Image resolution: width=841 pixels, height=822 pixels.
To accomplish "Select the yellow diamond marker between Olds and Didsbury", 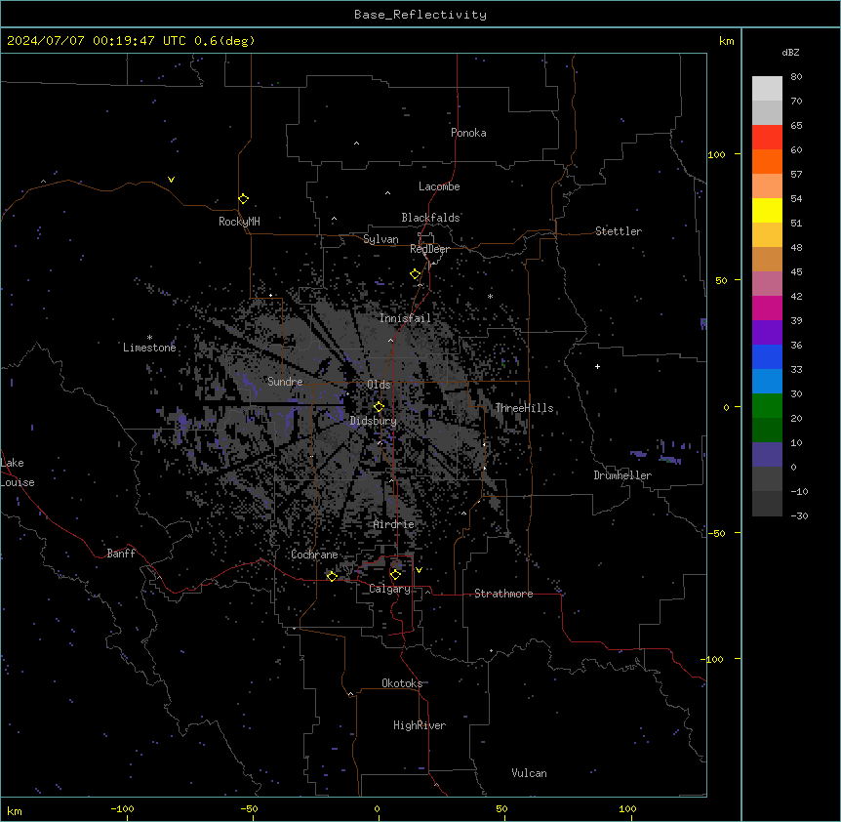I will (379, 407).
